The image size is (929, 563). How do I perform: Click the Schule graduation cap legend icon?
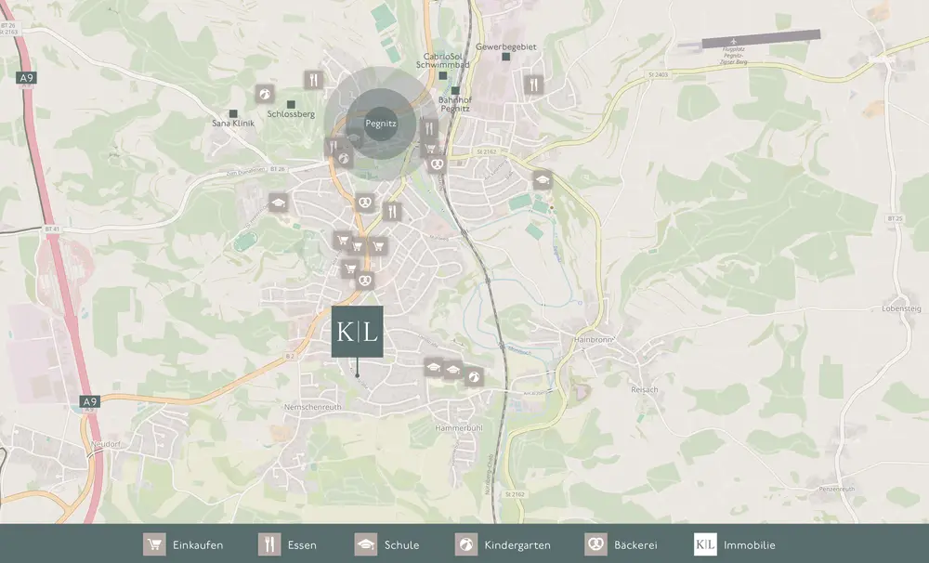pyautogui.click(x=366, y=544)
